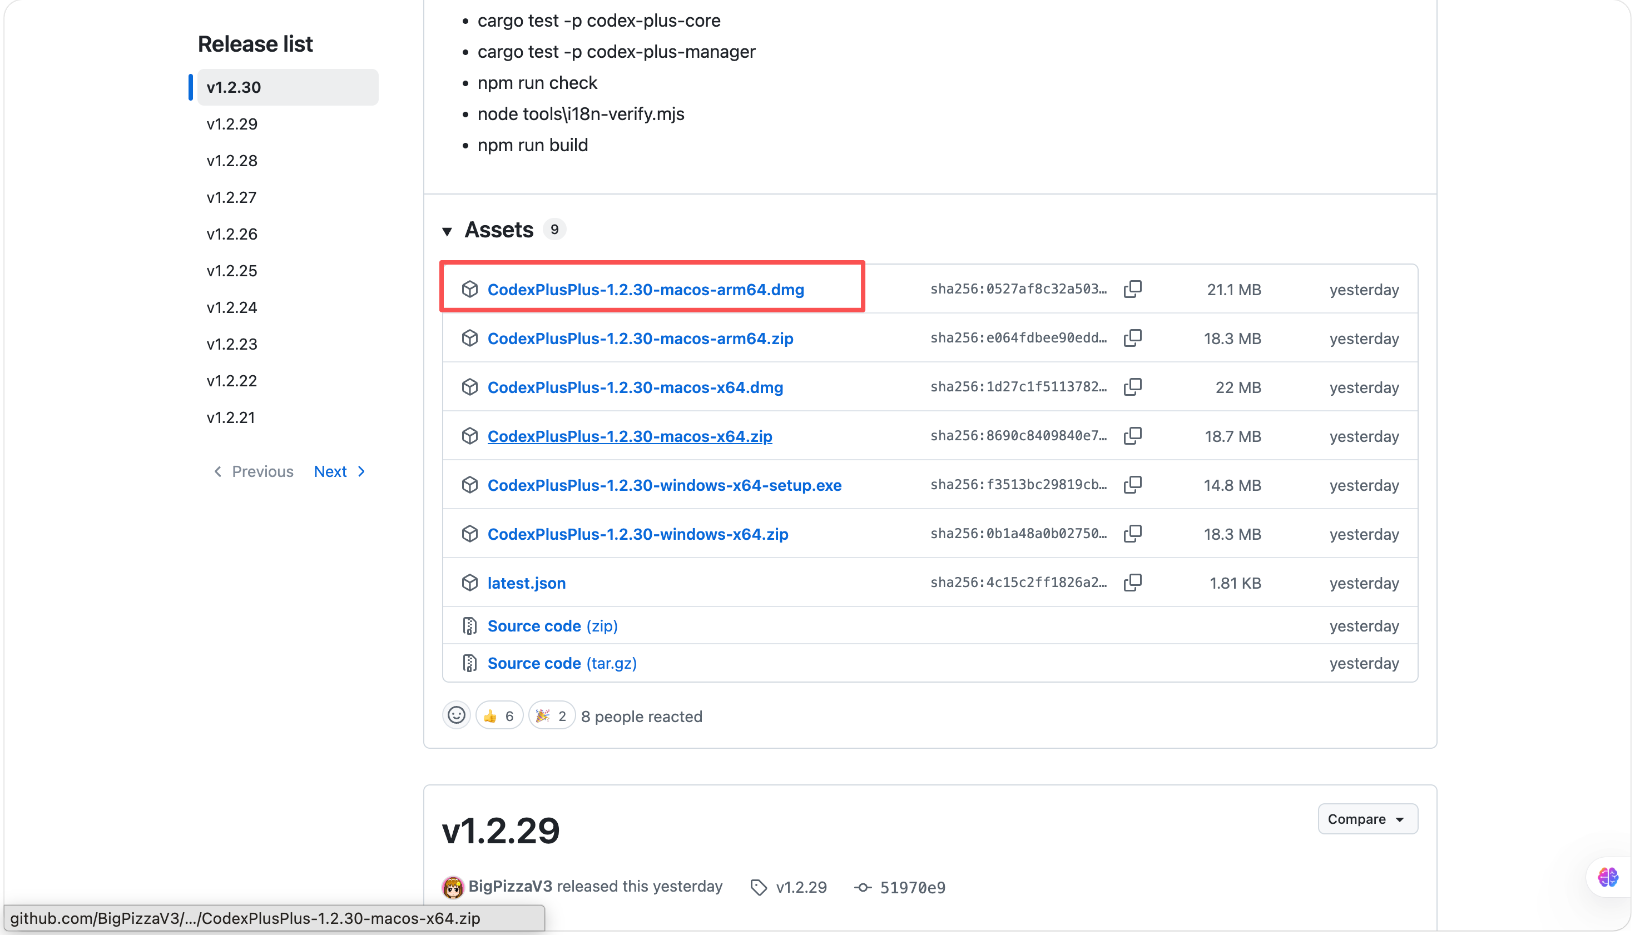Open the Compare dropdown for v1.2.29
Screen dimensions: 1635x935
[1367, 819]
